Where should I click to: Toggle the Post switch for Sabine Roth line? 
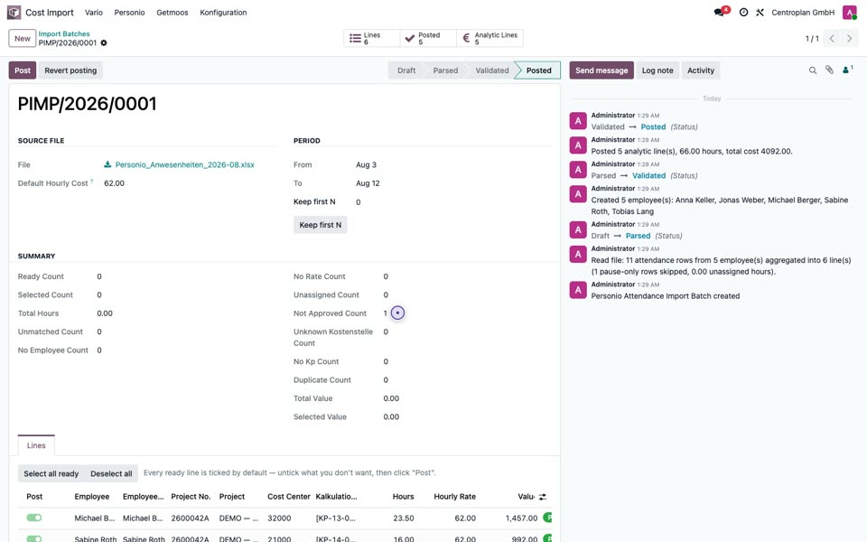[34, 538]
